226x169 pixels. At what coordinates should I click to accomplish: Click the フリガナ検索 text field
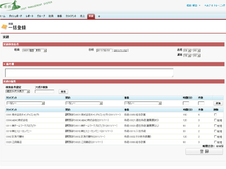pos(45,91)
